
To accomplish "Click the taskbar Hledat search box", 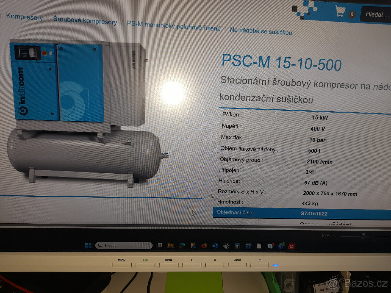I will pyautogui.click(x=124, y=245).
